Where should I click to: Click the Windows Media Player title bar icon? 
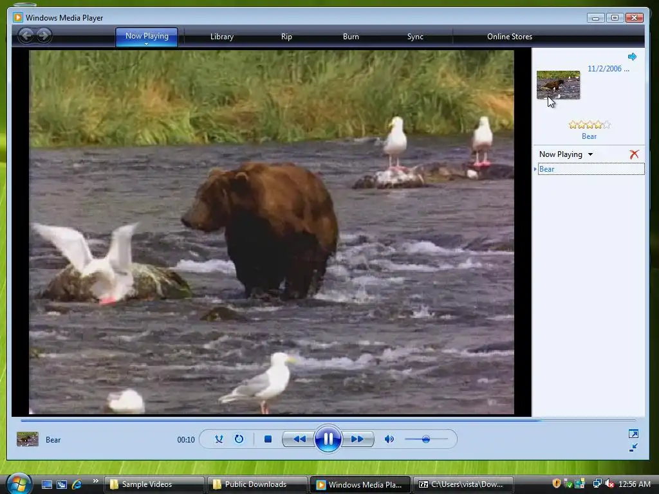point(17,17)
